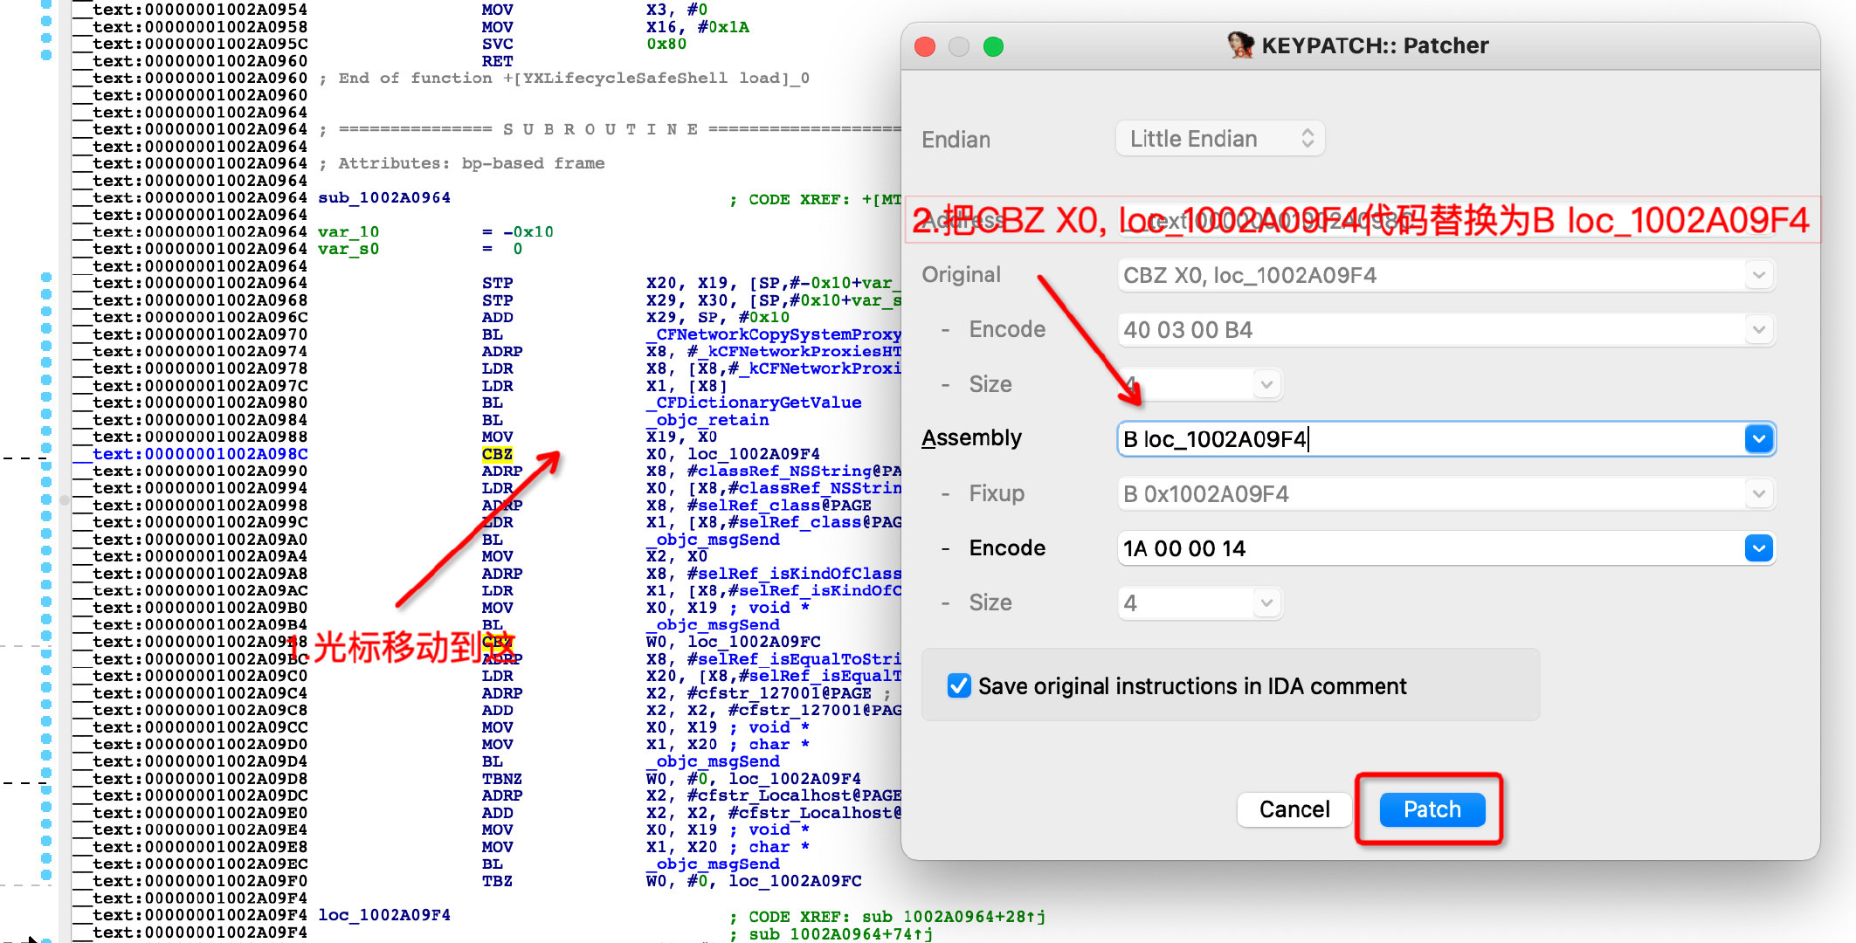The width and height of the screenshot is (1856, 943).
Task: Click the loc_1002A09F4 label at the bottom
Action: click(384, 915)
